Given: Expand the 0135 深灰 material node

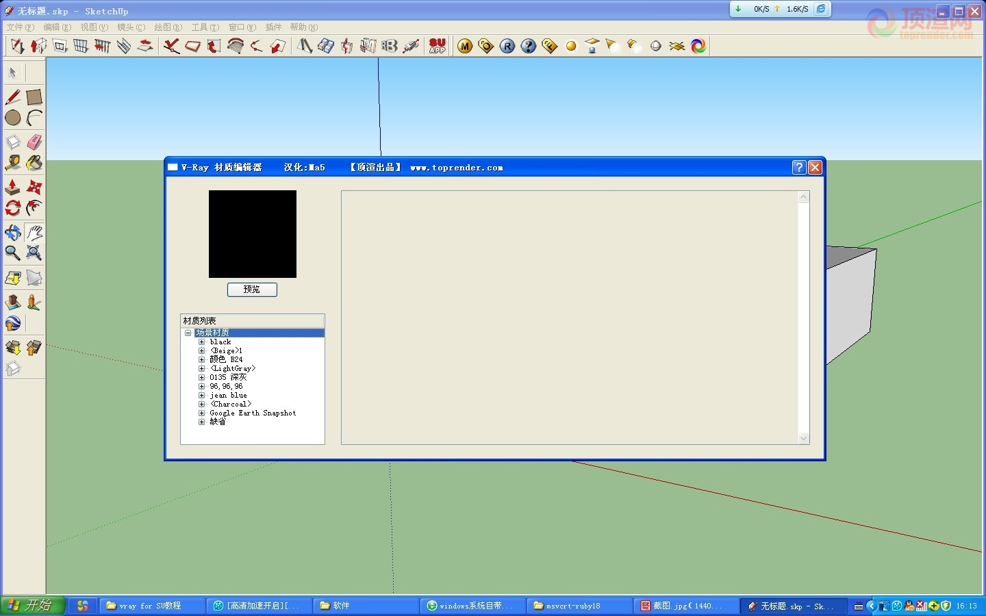Looking at the screenshot, I should (x=202, y=377).
